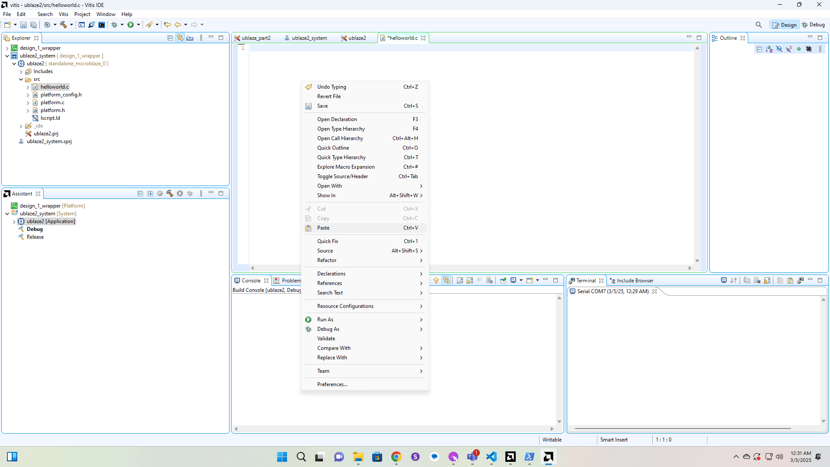Toggle the Console link-with-editor arrows button
This screenshot has width=830, height=467.
coord(446,281)
